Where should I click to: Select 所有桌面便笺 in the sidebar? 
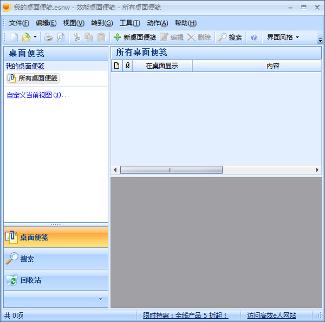tap(33, 79)
